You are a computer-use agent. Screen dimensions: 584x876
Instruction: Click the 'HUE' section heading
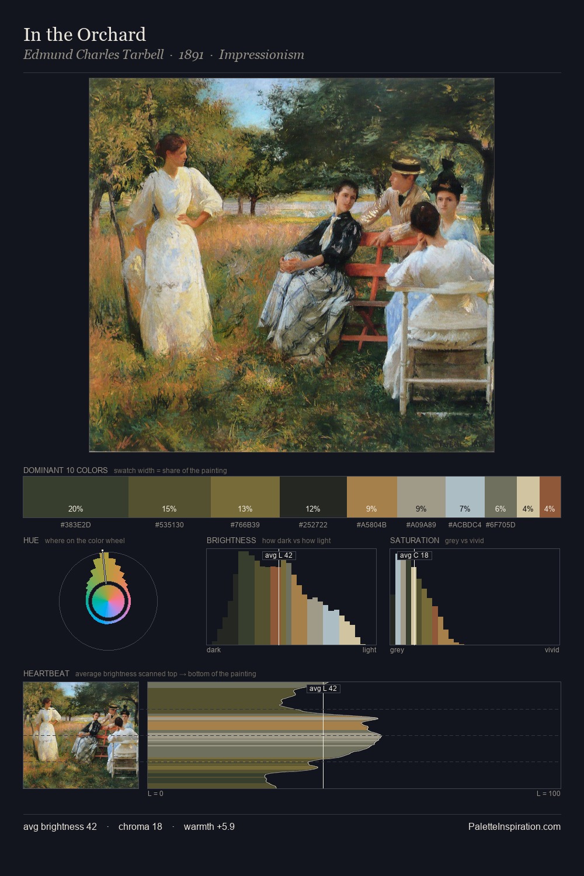tap(31, 540)
